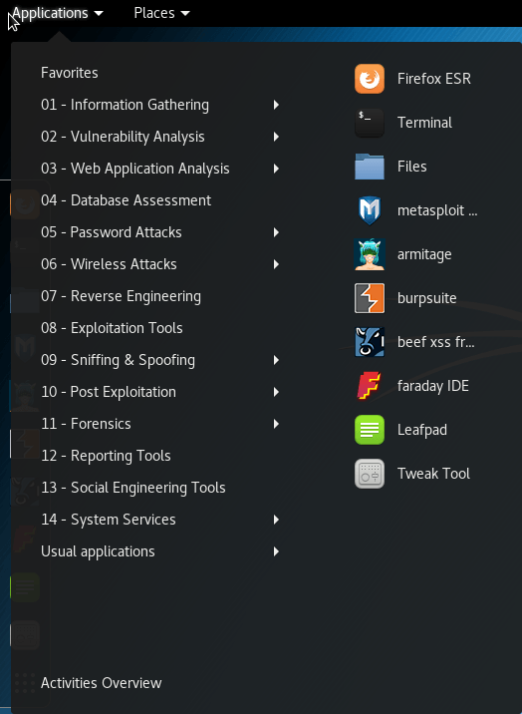Click Activities Overview at the bottom
Screen dimensions: 522x714
[x=101, y=683]
